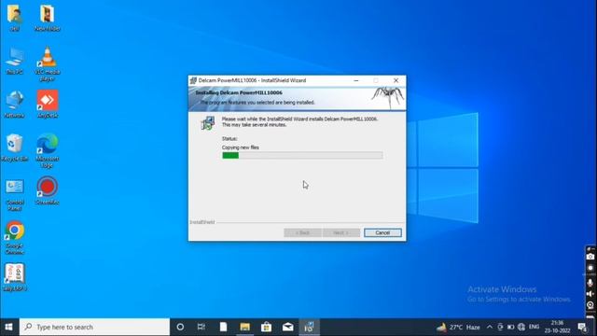This screenshot has width=597, height=336.
Task: Cancel the PowerMILL installation
Action: [x=382, y=232]
